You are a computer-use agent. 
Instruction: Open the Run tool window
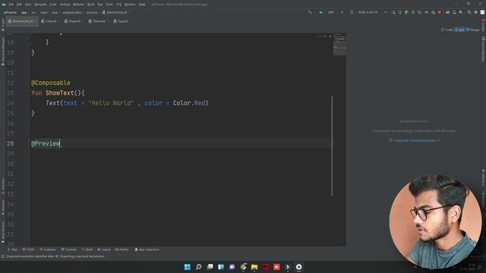click(12, 249)
